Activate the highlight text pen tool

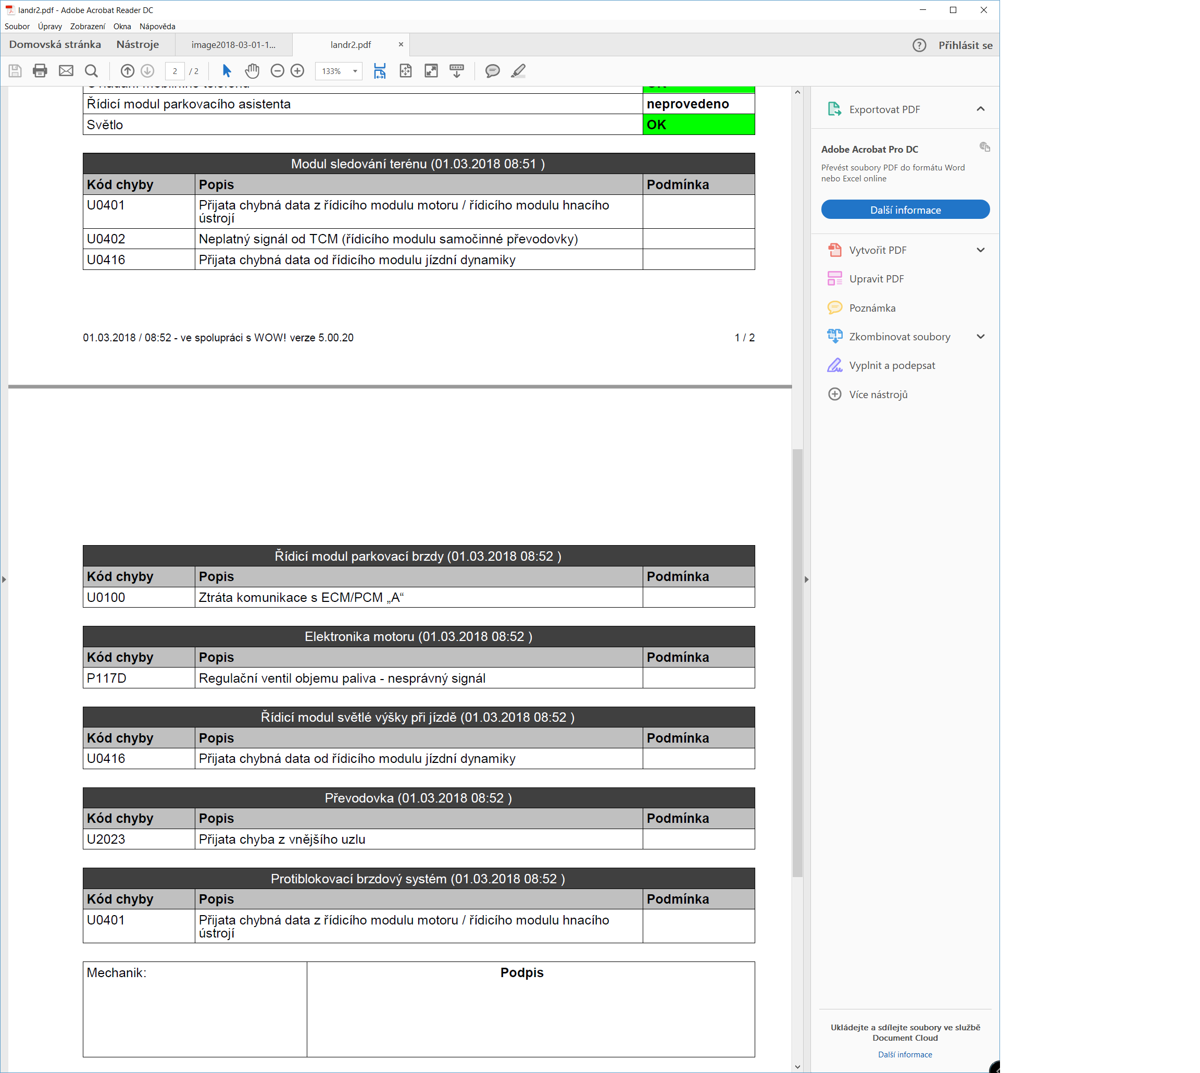(518, 71)
